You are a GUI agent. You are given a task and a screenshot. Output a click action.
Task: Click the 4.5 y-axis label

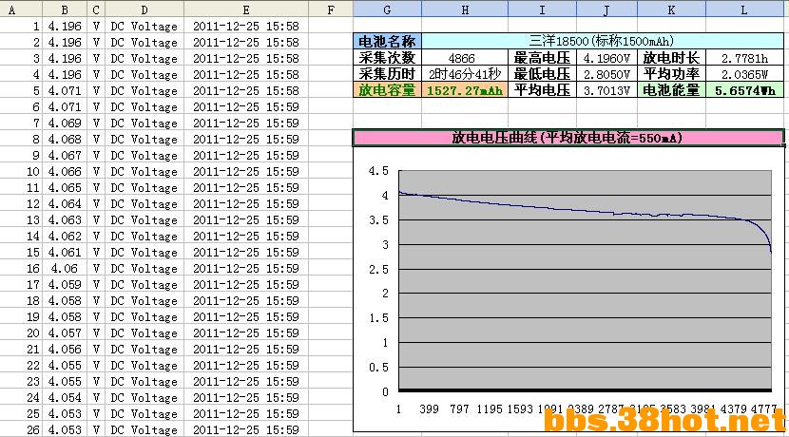pos(378,171)
